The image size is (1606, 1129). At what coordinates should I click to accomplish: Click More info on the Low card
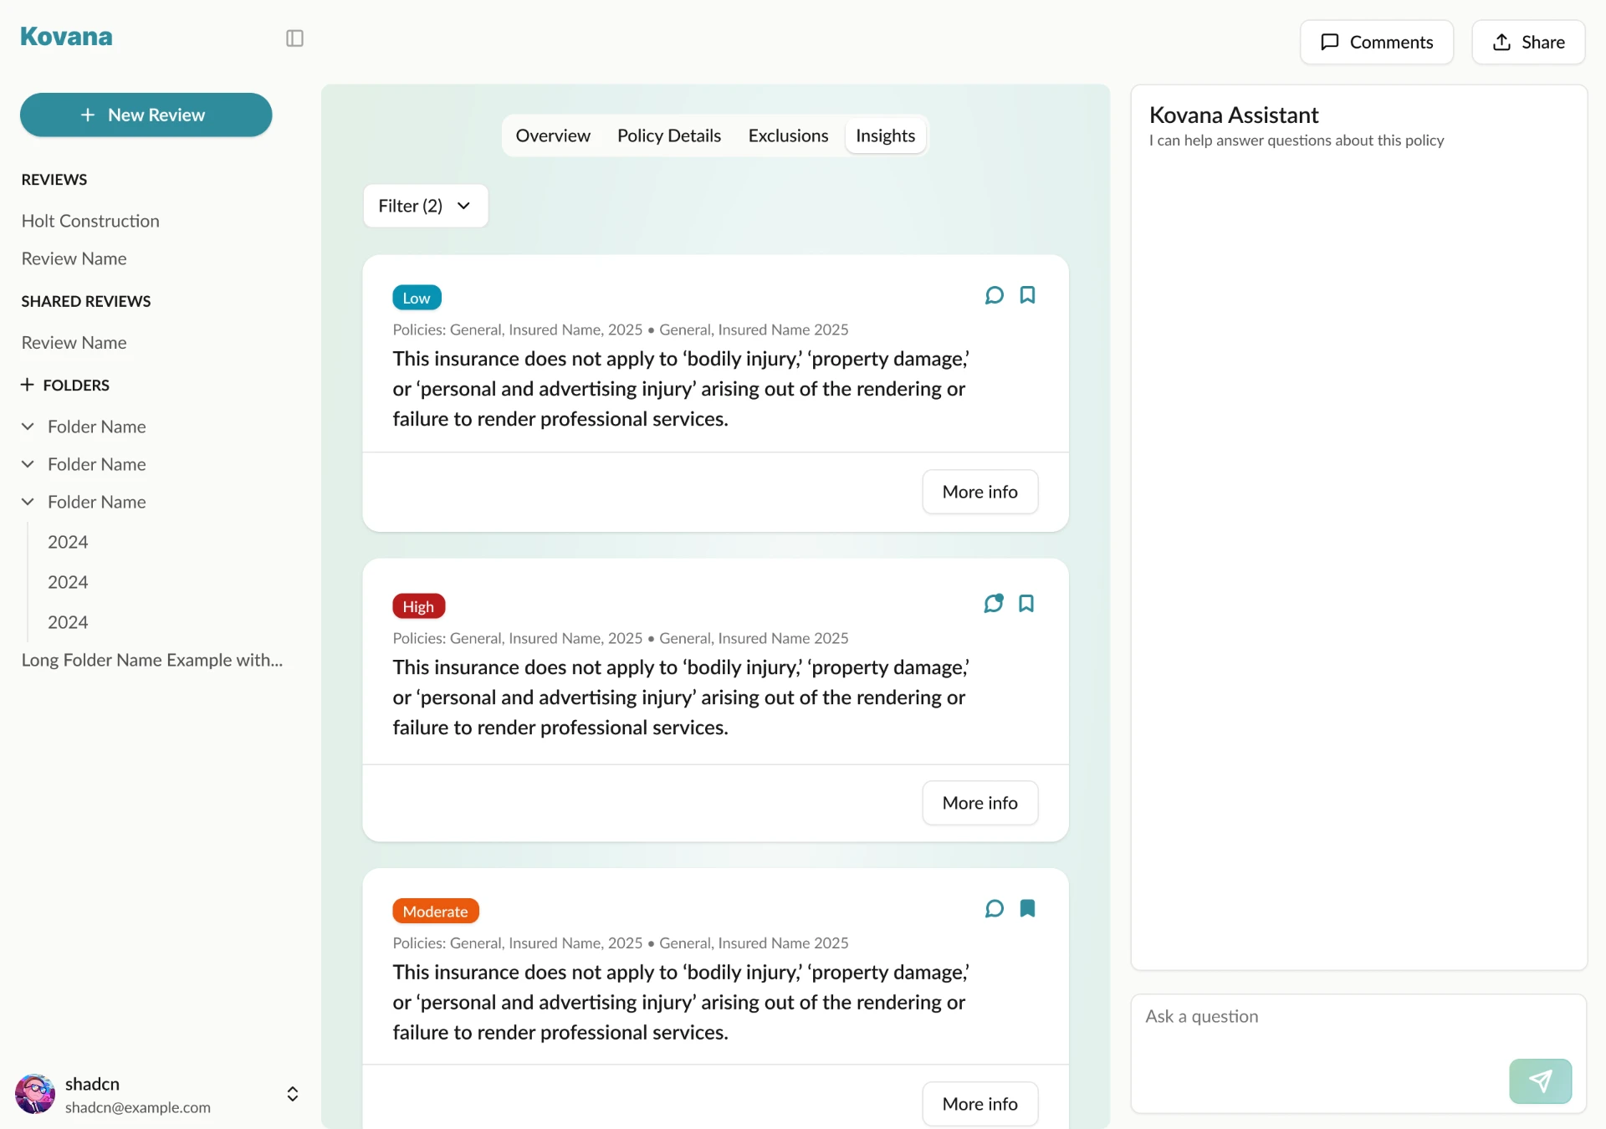[979, 492]
